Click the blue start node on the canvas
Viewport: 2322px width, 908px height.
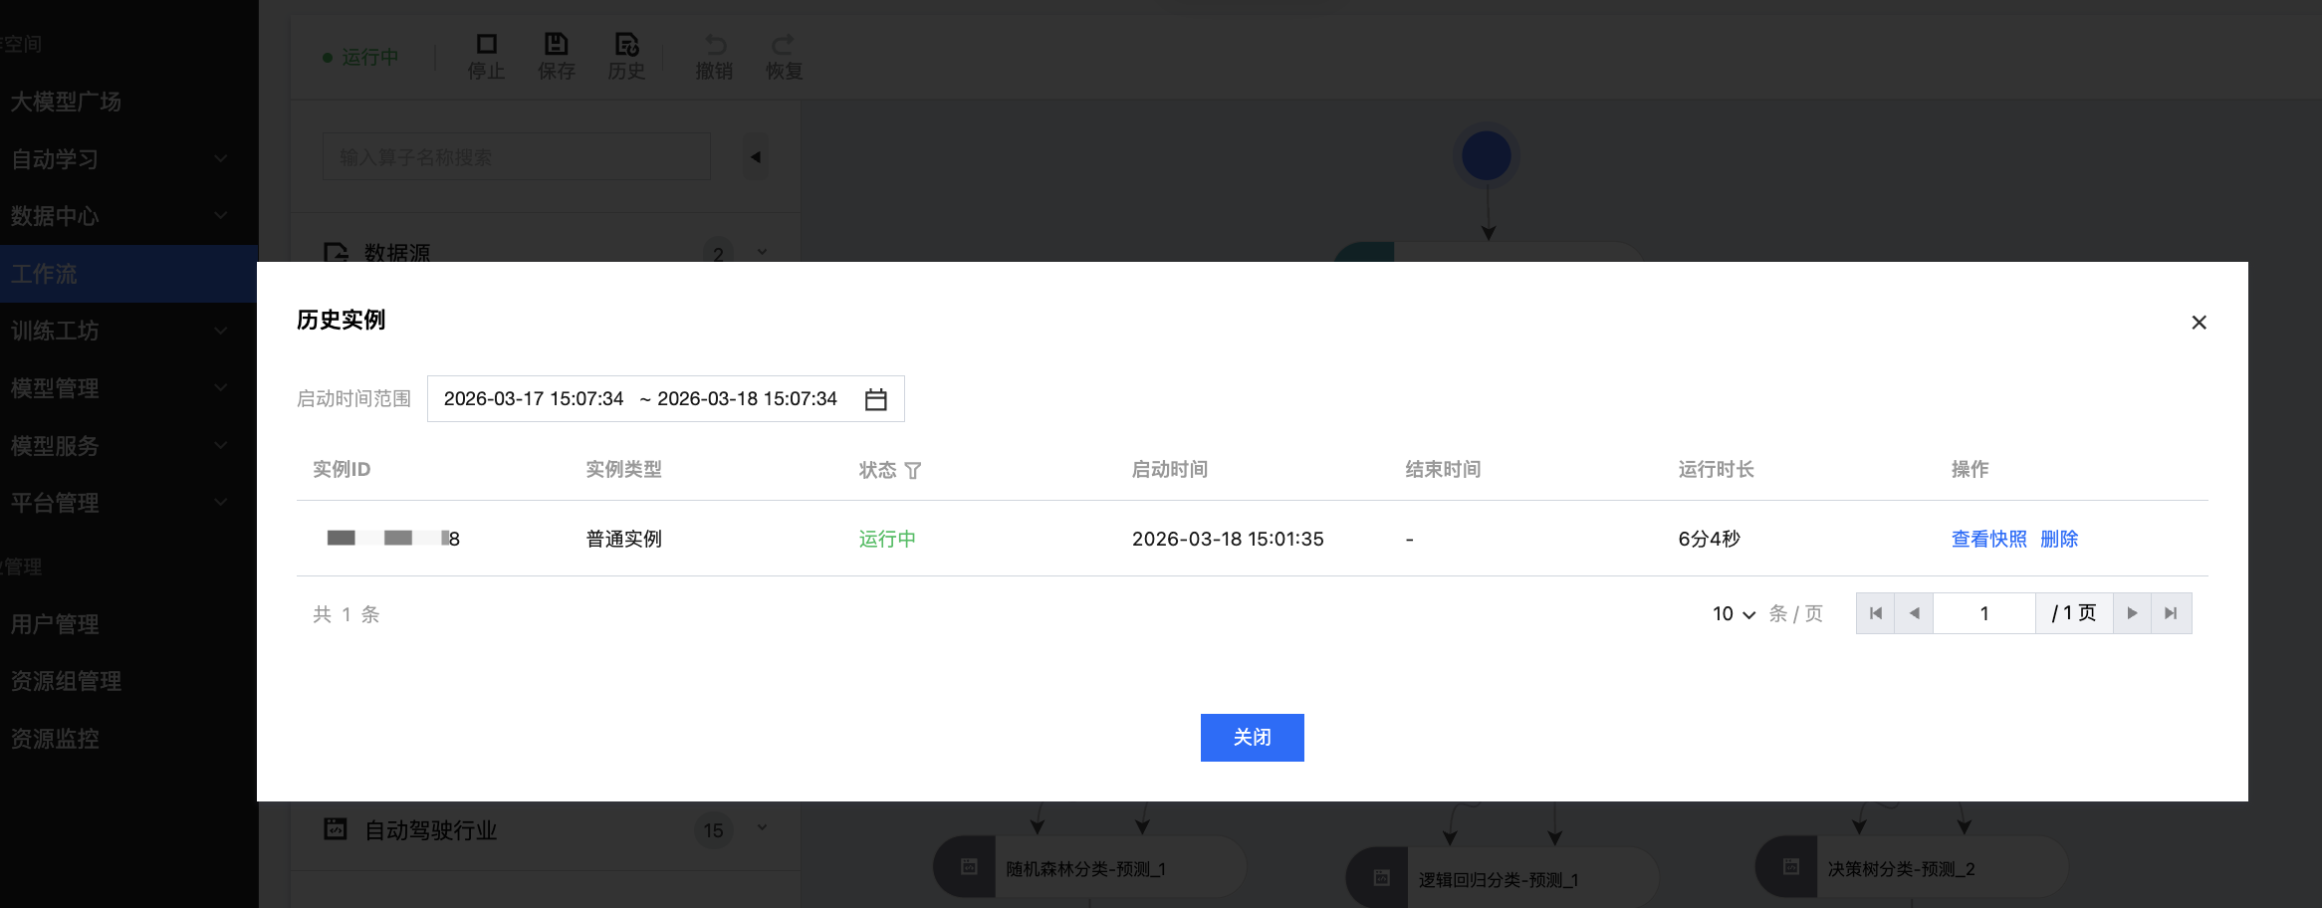[1487, 156]
